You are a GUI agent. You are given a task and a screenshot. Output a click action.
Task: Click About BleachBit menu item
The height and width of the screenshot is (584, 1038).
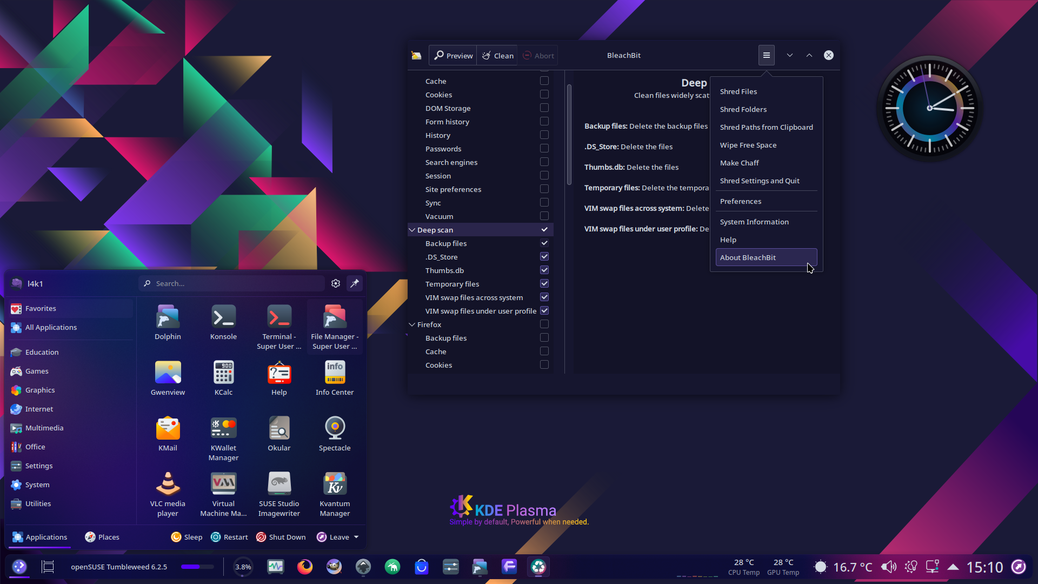(766, 257)
